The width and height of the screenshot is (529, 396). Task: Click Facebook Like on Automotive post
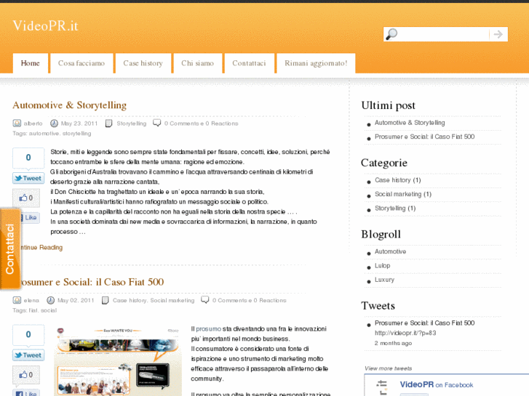pyautogui.click(x=30, y=218)
